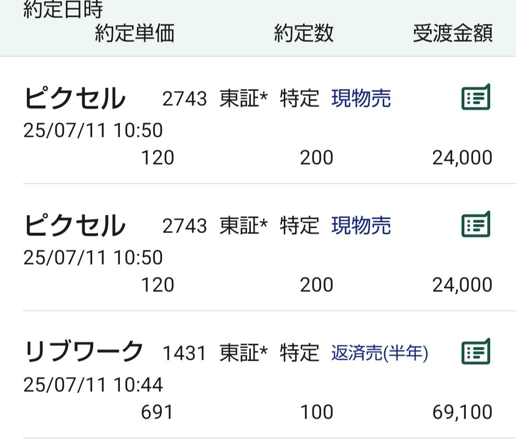Click the 約定日時 header label
The image size is (516, 442).
[63, 9]
